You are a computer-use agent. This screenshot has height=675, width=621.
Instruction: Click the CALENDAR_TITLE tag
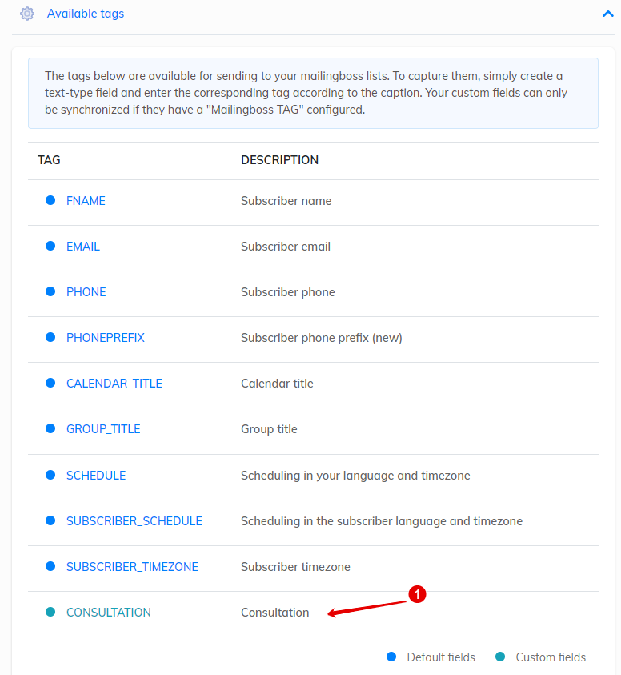click(114, 384)
